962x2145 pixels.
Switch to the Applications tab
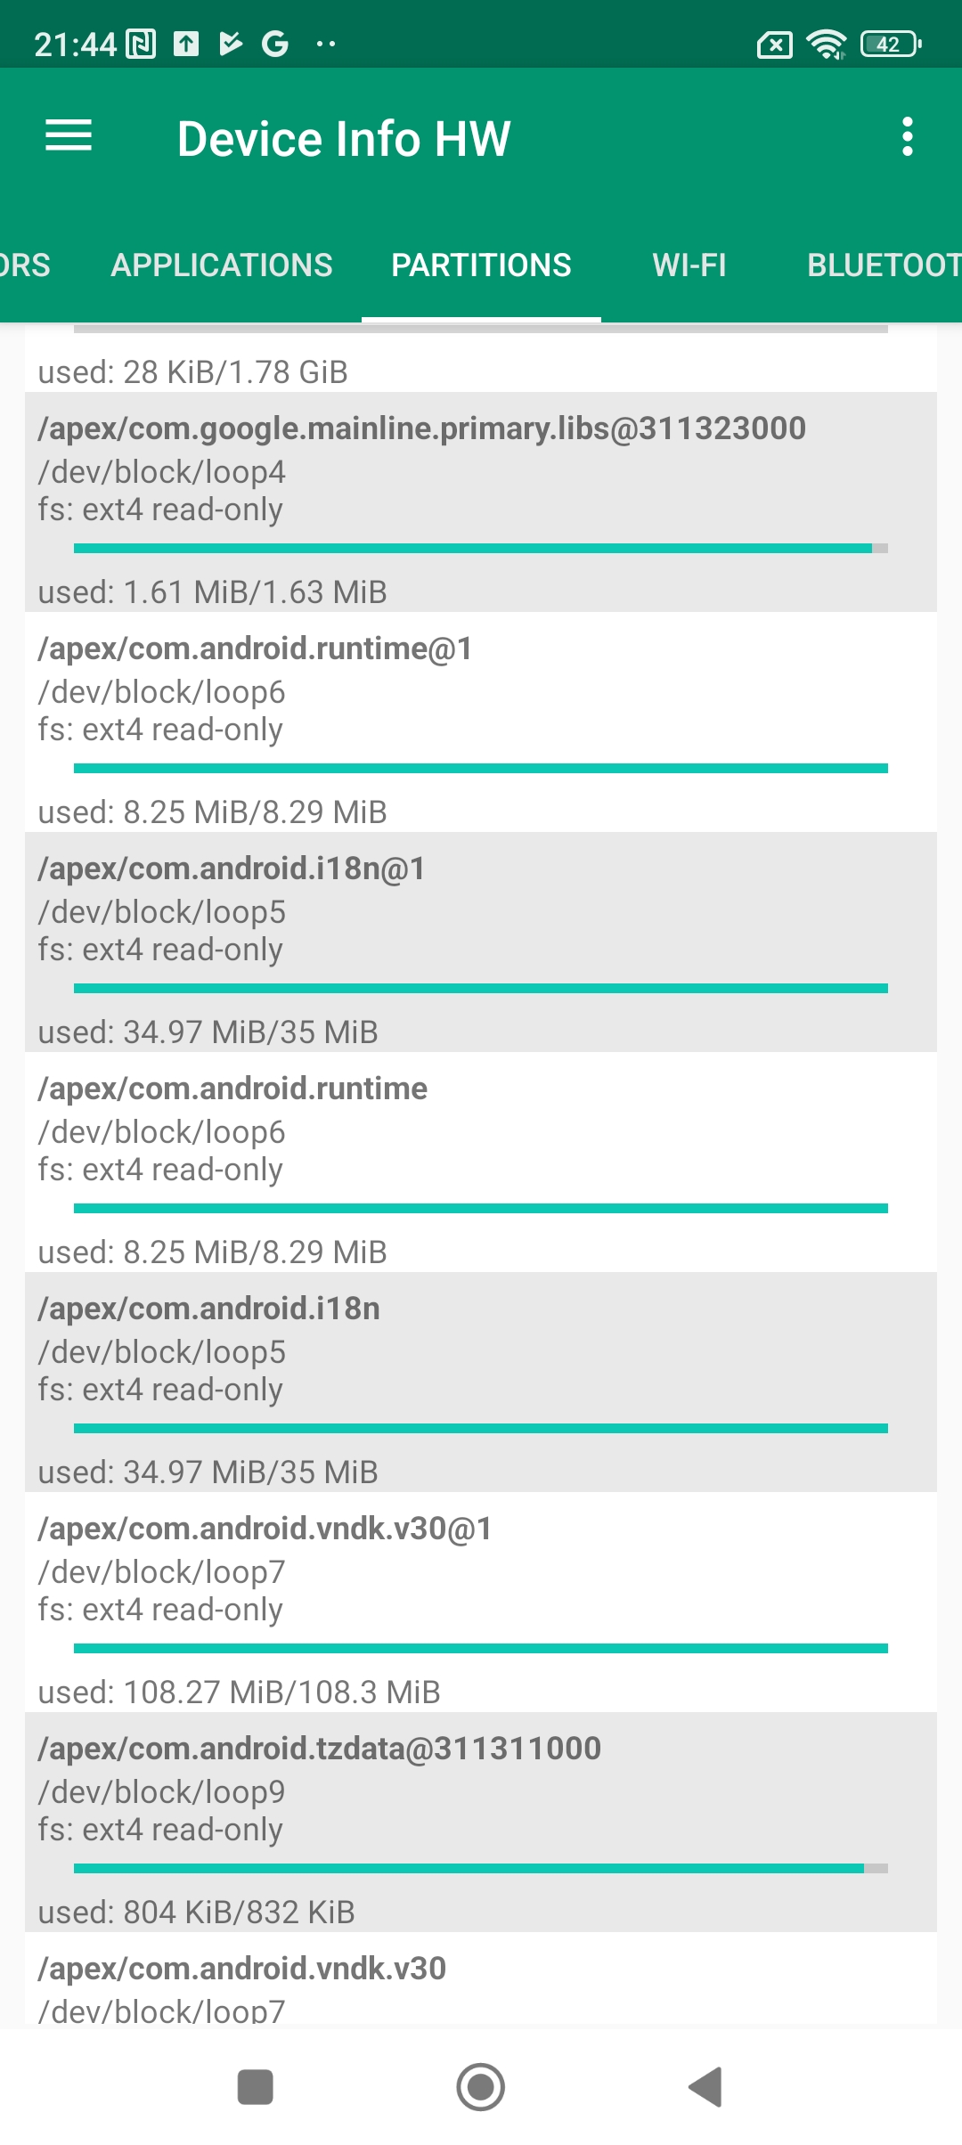click(222, 265)
